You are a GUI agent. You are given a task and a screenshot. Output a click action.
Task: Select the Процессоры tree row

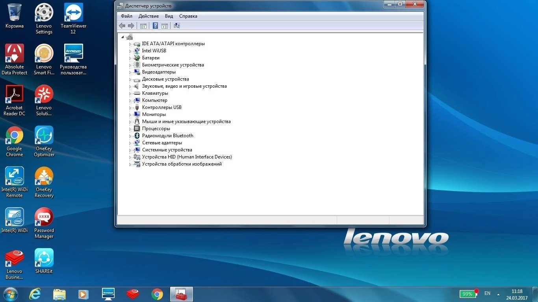coord(156,129)
